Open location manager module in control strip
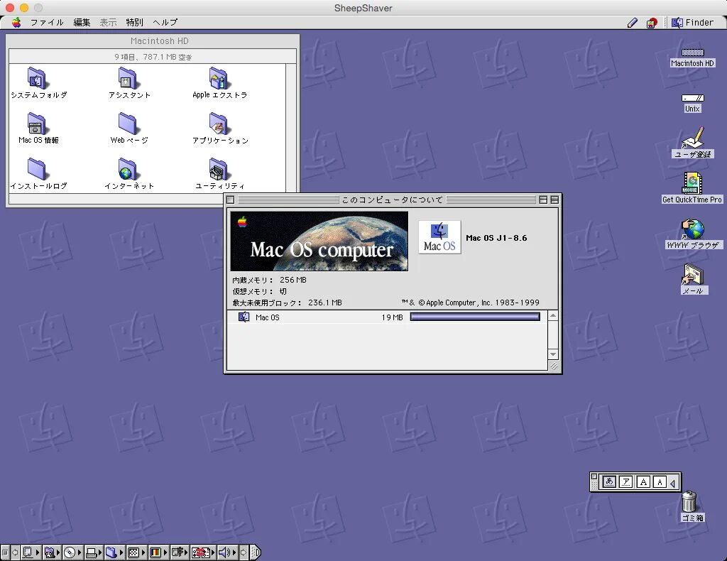 coord(203,552)
